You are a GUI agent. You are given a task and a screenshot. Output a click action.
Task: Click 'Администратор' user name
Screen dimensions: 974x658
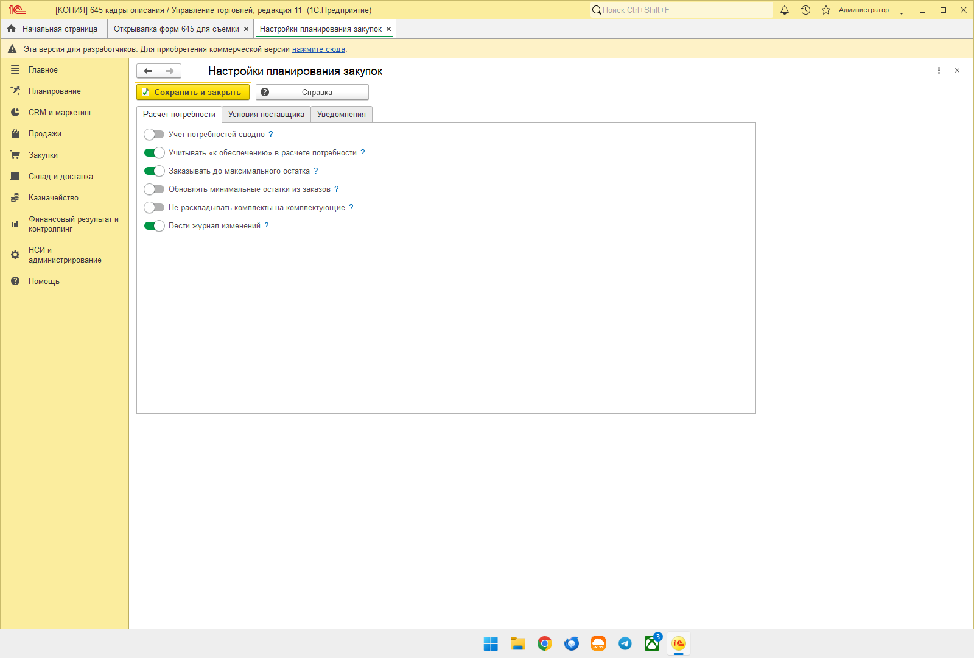pyautogui.click(x=863, y=10)
